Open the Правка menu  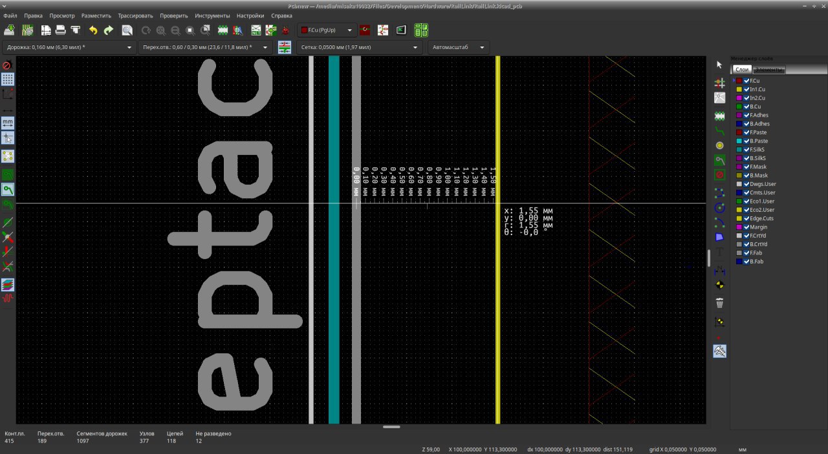tap(33, 15)
